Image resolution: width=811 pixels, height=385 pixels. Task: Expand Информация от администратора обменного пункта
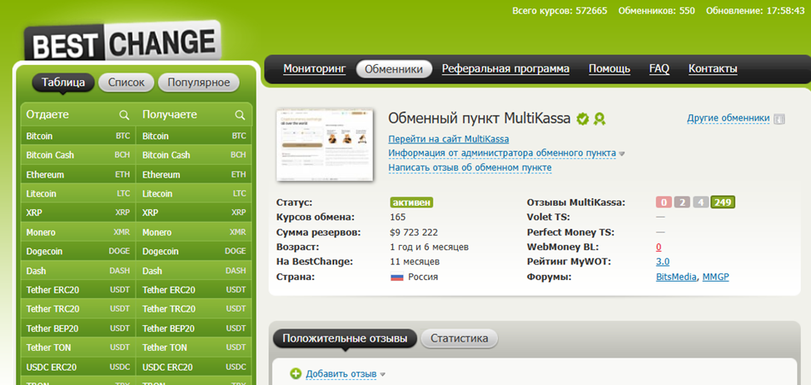[502, 153]
